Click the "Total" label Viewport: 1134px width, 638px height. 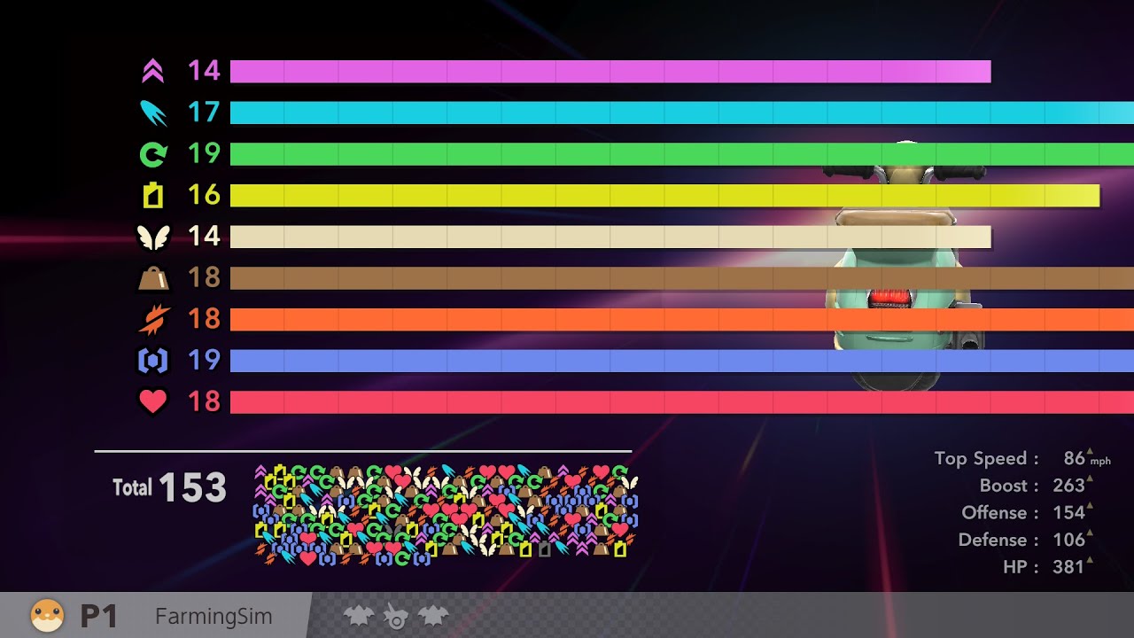(132, 487)
